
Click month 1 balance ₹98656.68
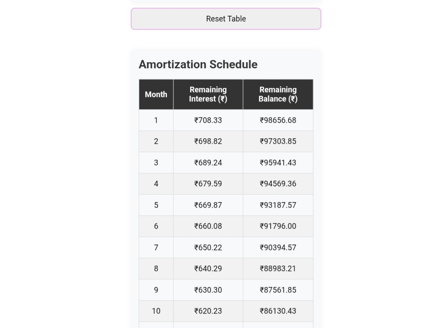coord(278,120)
